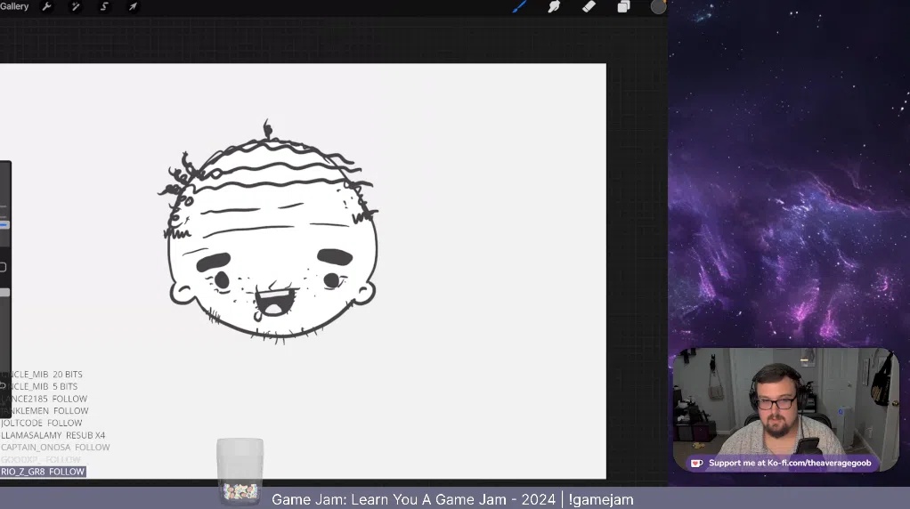910x509 pixels.
Task: Open the Actions wrench menu
Action: (47, 7)
